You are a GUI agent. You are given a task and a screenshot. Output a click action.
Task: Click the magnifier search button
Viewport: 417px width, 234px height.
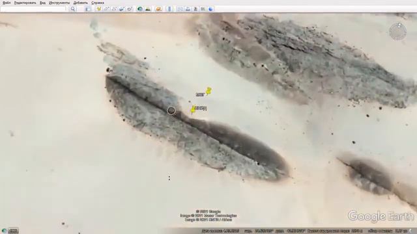click(x=73, y=8)
